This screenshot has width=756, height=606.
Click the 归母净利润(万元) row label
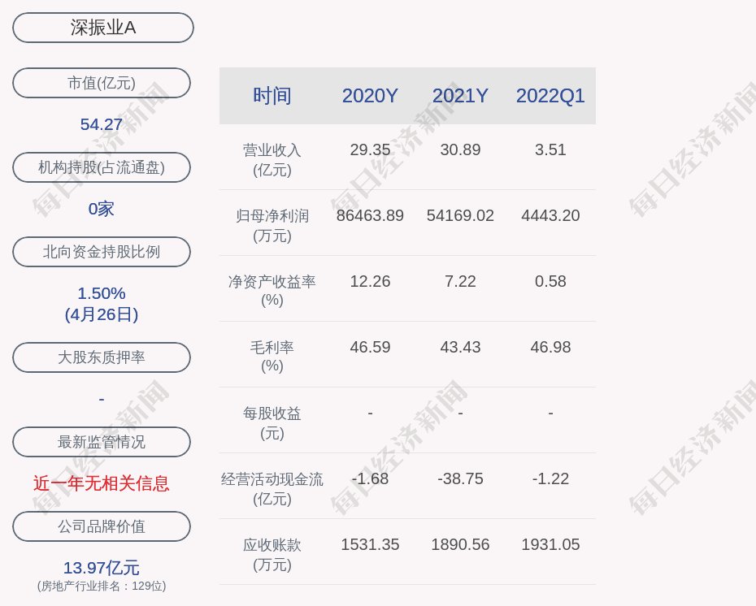(272, 226)
